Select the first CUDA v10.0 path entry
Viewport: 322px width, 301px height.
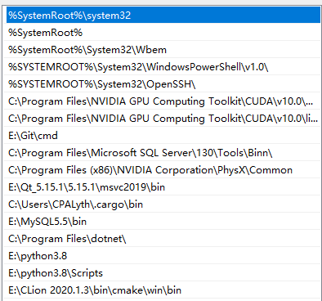163,101
